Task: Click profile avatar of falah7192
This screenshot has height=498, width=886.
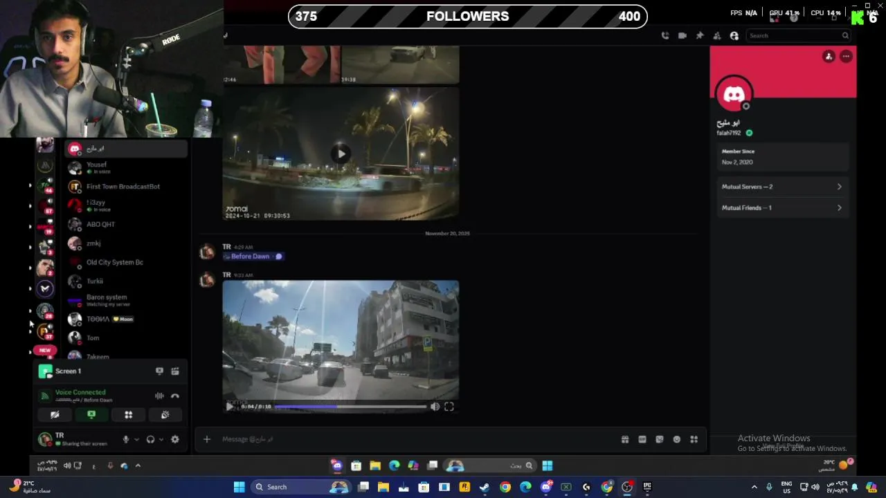Action: point(734,95)
